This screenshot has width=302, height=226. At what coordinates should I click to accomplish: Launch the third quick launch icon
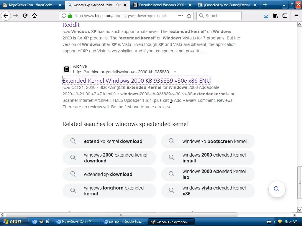click(48, 222)
